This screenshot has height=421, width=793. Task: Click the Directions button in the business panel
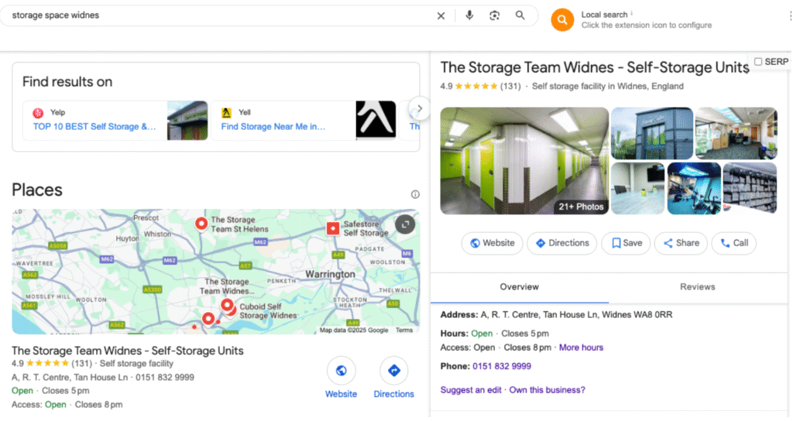coord(562,243)
